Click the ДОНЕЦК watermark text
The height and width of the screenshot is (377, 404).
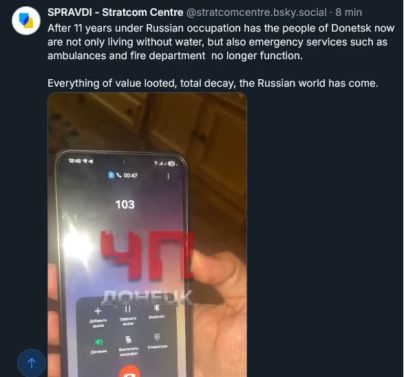[148, 298]
